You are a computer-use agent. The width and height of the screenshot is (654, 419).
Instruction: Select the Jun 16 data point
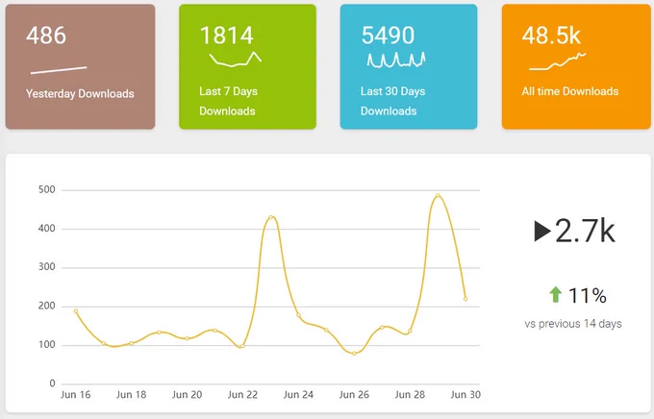[75, 311]
